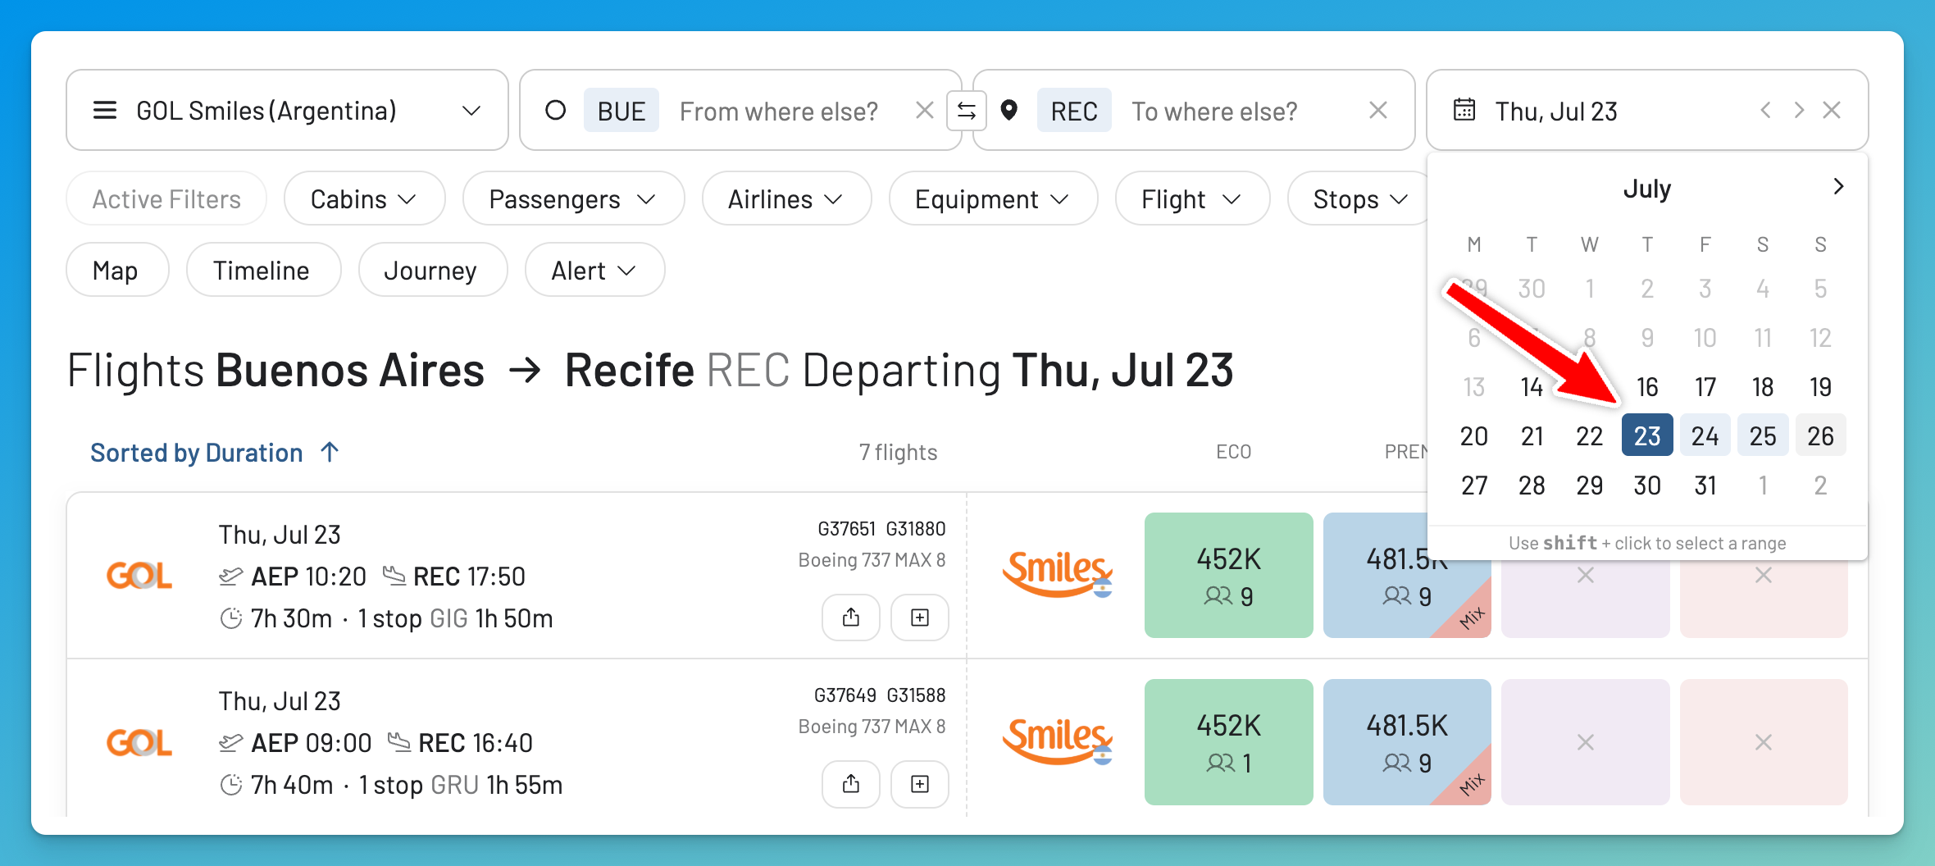This screenshot has height=866, width=1935.
Task: Click GOL logo on the 10:20 flight
Action: point(139,576)
